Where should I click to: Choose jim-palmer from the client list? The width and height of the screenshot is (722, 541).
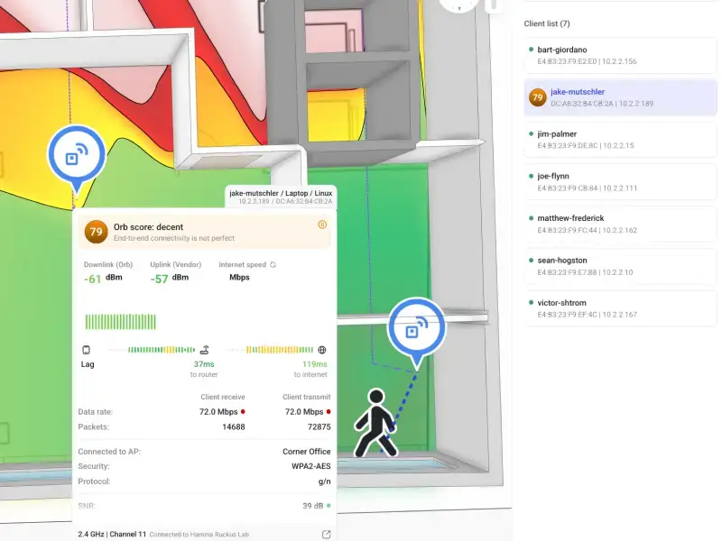click(619, 139)
